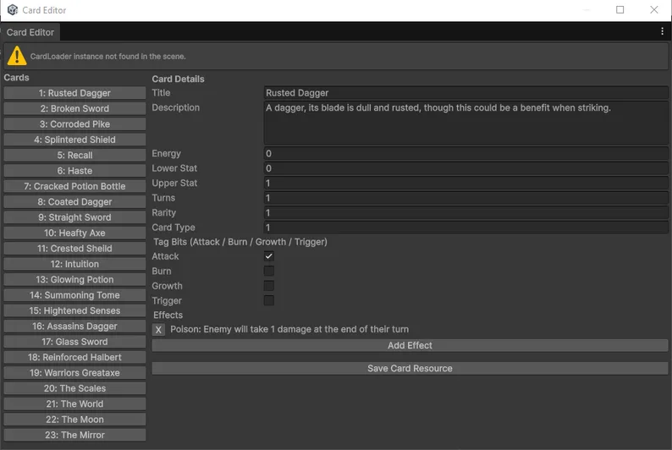
Task: Enable the Burn tag checkbox
Action: point(268,271)
